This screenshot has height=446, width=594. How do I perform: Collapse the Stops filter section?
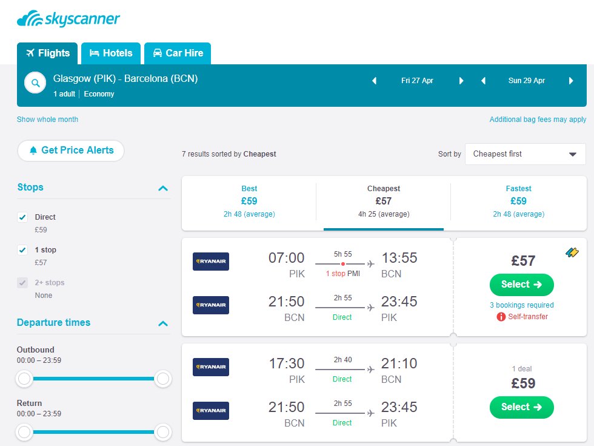tap(162, 188)
